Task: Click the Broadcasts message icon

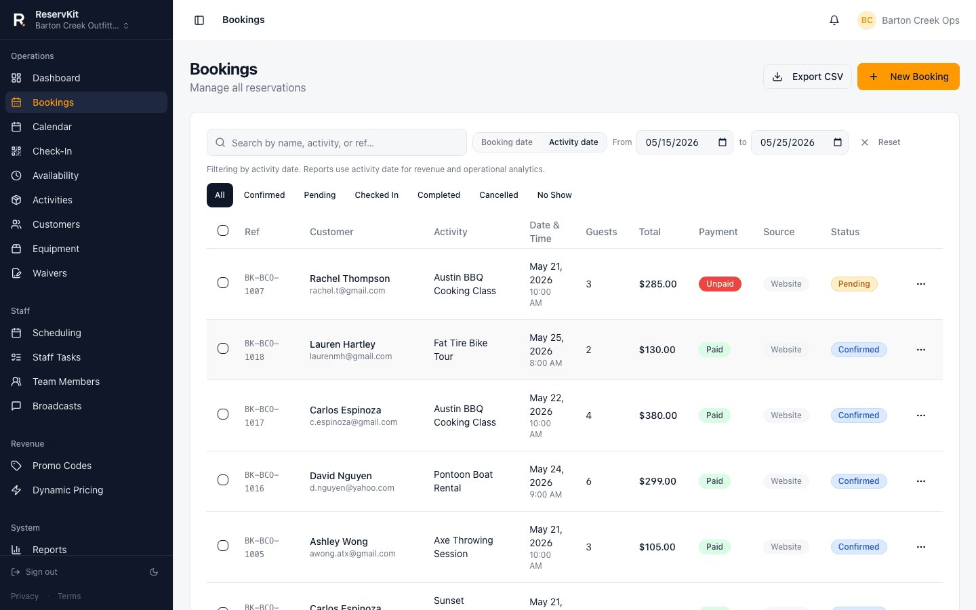Action: [x=16, y=406]
